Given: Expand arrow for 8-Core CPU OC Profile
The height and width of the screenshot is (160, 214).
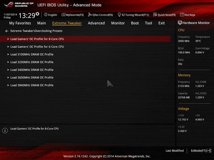Looking at the screenshot, I should [8, 39].
